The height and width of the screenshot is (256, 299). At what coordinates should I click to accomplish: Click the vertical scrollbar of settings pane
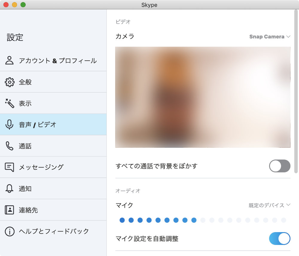296,91
